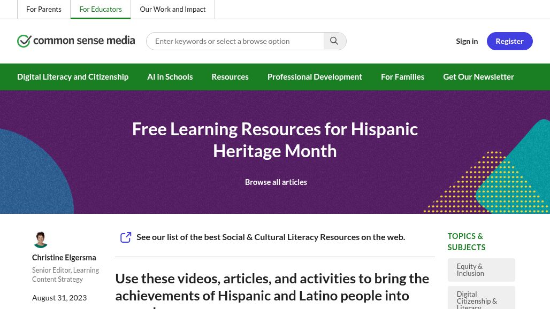Click the Common Sense Media checkmark logo
This screenshot has width=550, height=309.
pyautogui.click(x=25, y=41)
